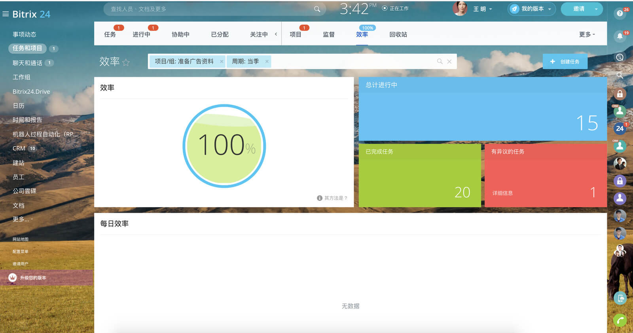
Task: Click the crown icon for 升级您的版本
Action: point(13,278)
